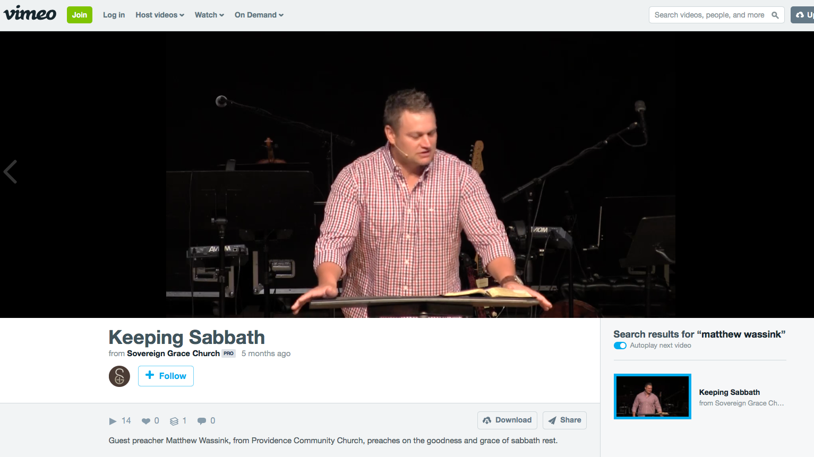814x457 pixels.
Task: Click the green Join button
Action: (80, 15)
